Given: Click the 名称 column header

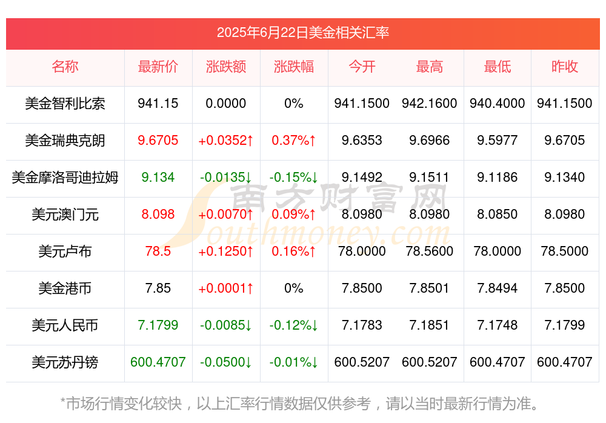Looking at the screenshot, I should 65,67.
